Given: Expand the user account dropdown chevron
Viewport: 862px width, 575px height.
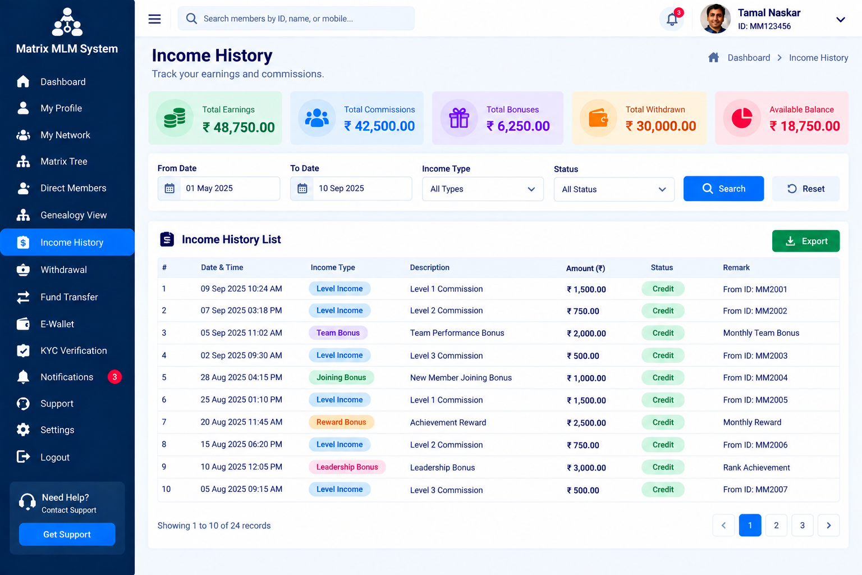Looking at the screenshot, I should (841, 20).
